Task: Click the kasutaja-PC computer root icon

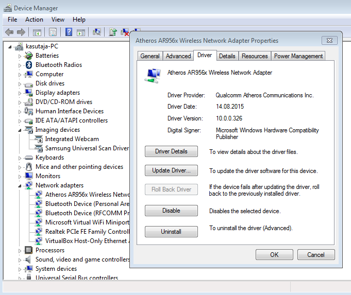Action: click(x=19, y=46)
